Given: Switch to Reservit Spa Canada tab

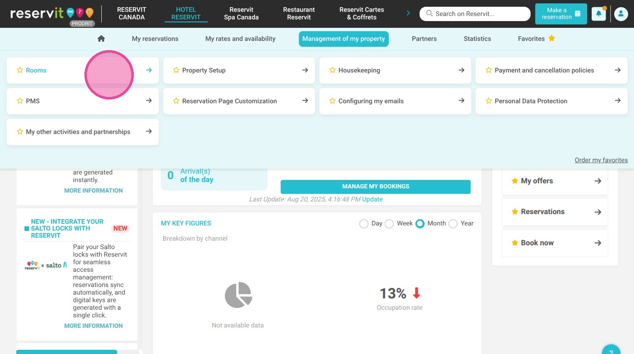Looking at the screenshot, I should pos(241,13).
